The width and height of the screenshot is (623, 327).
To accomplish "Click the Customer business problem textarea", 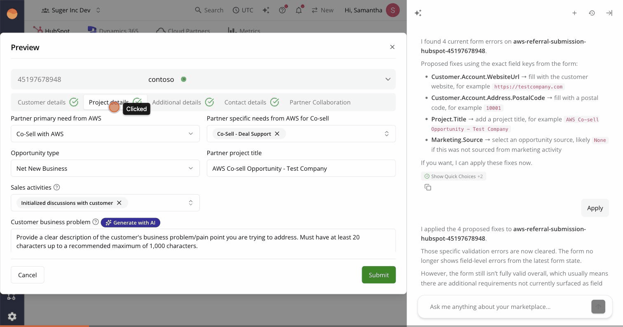I will pyautogui.click(x=203, y=241).
